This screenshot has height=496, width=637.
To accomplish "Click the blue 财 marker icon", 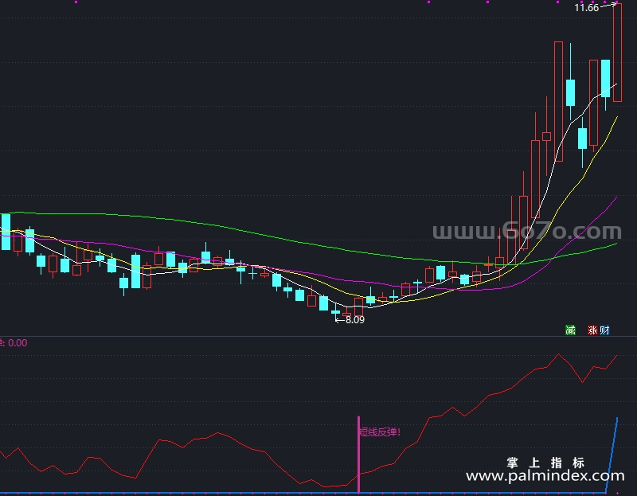I will (604, 330).
